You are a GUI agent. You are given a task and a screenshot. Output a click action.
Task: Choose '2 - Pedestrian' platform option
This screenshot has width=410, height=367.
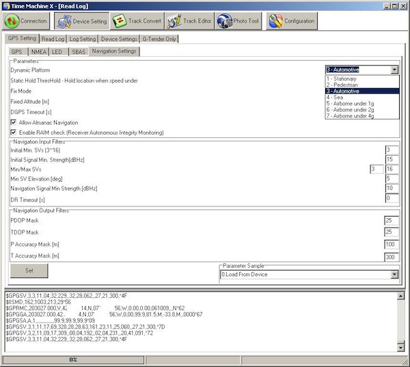coord(362,85)
